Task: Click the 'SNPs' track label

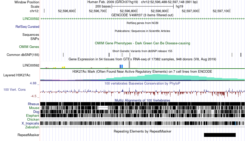Action: tap(35, 39)
